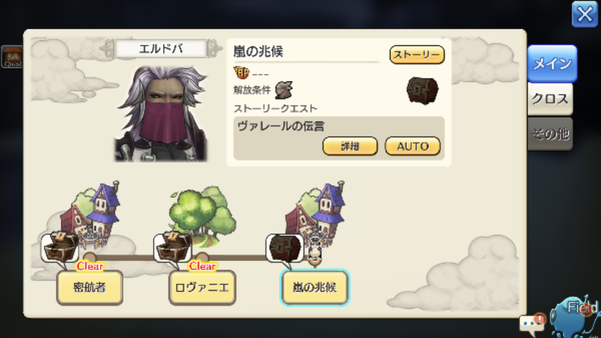Open the blue Field creature icon
This screenshot has width=601, height=338.
pyautogui.click(x=576, y=316)
